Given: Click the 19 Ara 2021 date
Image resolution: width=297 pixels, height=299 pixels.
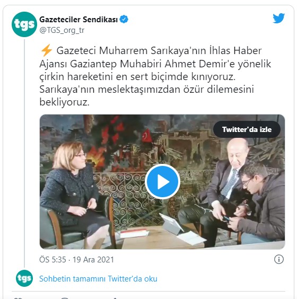Looking at the screenshot, I should pos(93,260).
